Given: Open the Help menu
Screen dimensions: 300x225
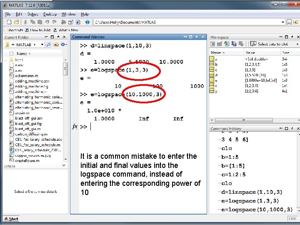Looking at the screenshot, I should point(85,14).
